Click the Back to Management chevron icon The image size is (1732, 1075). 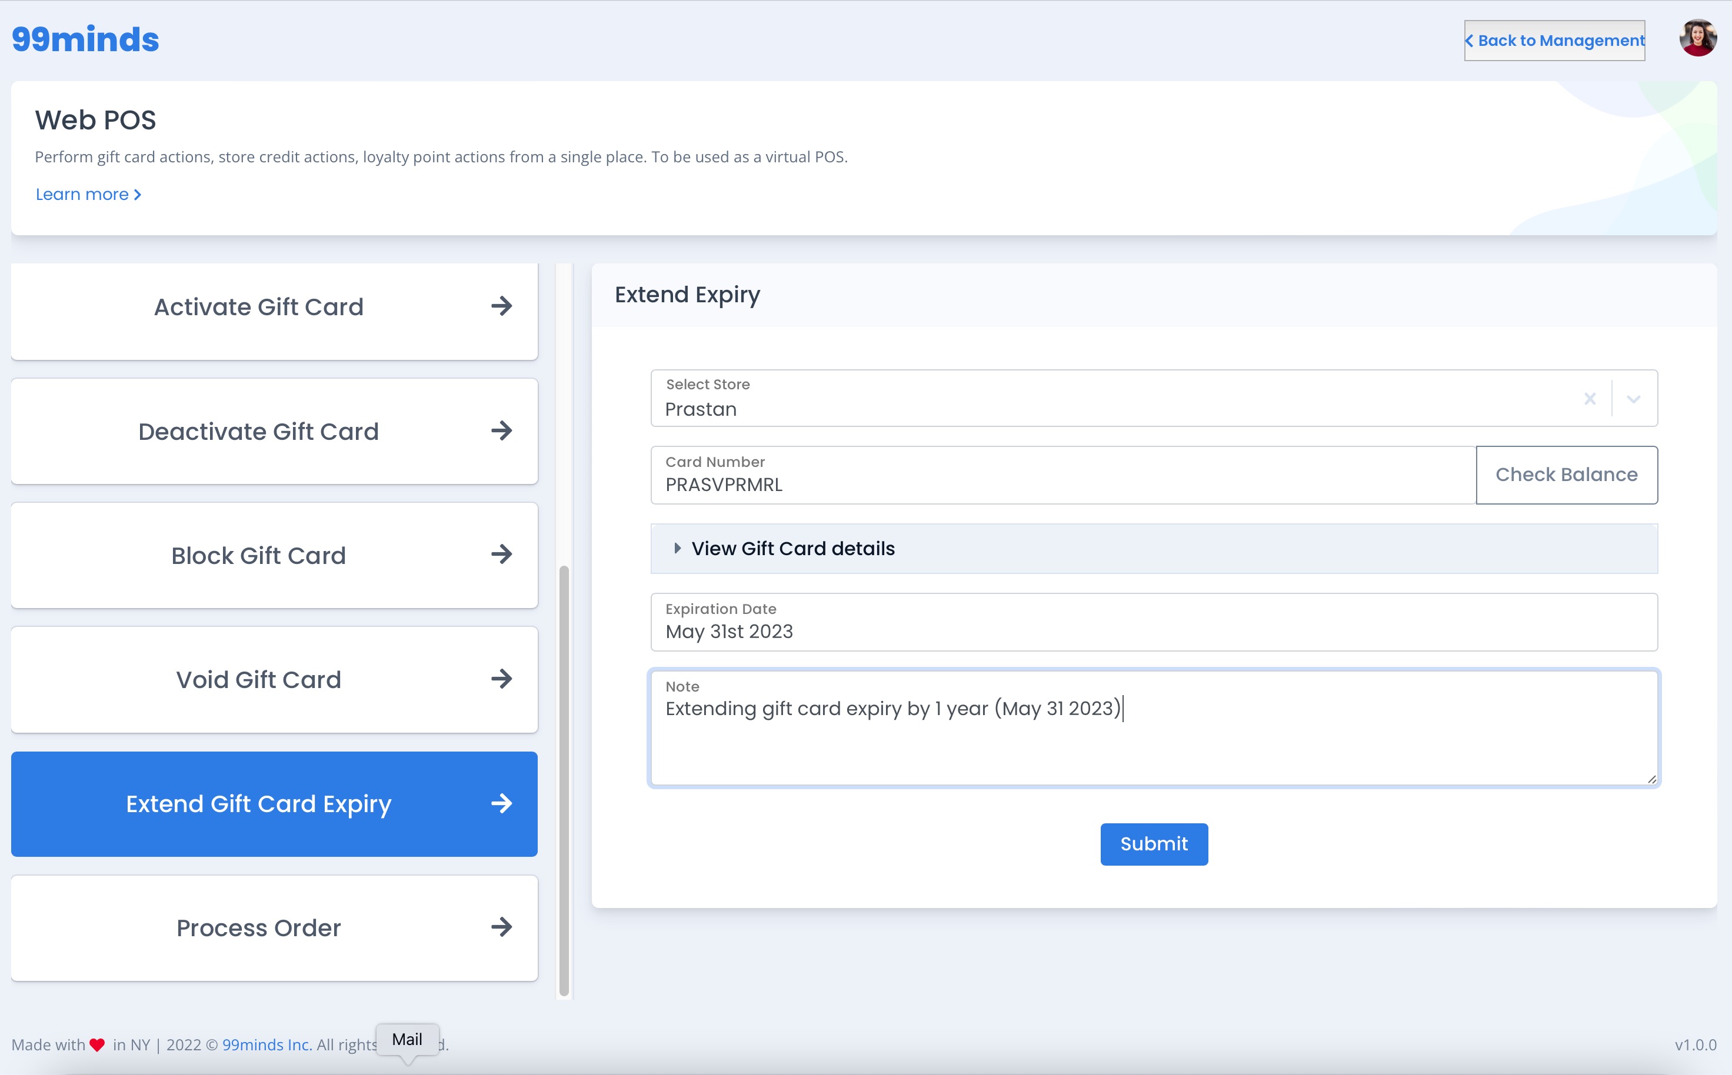click(1470, 41)
